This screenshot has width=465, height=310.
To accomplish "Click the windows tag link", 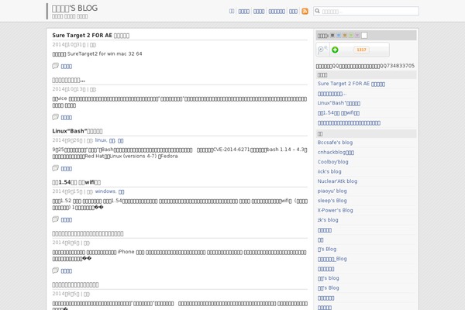I will pyautogui.click(x=105, y=191).
